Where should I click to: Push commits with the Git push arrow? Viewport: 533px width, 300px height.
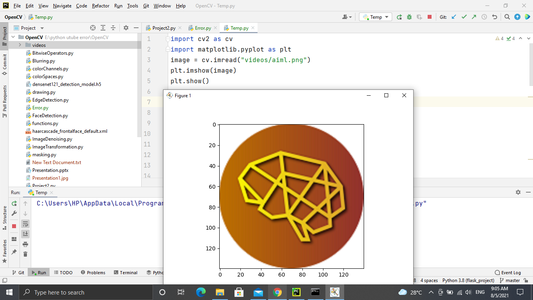click(474, 17)
